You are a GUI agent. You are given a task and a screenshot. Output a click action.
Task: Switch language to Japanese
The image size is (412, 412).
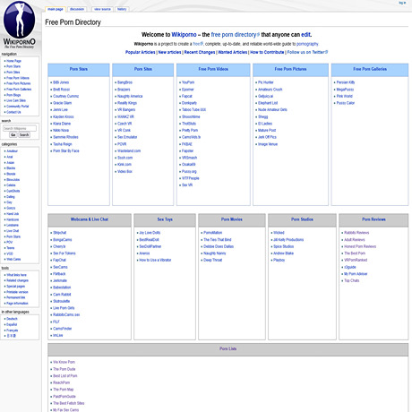[12, 336]
